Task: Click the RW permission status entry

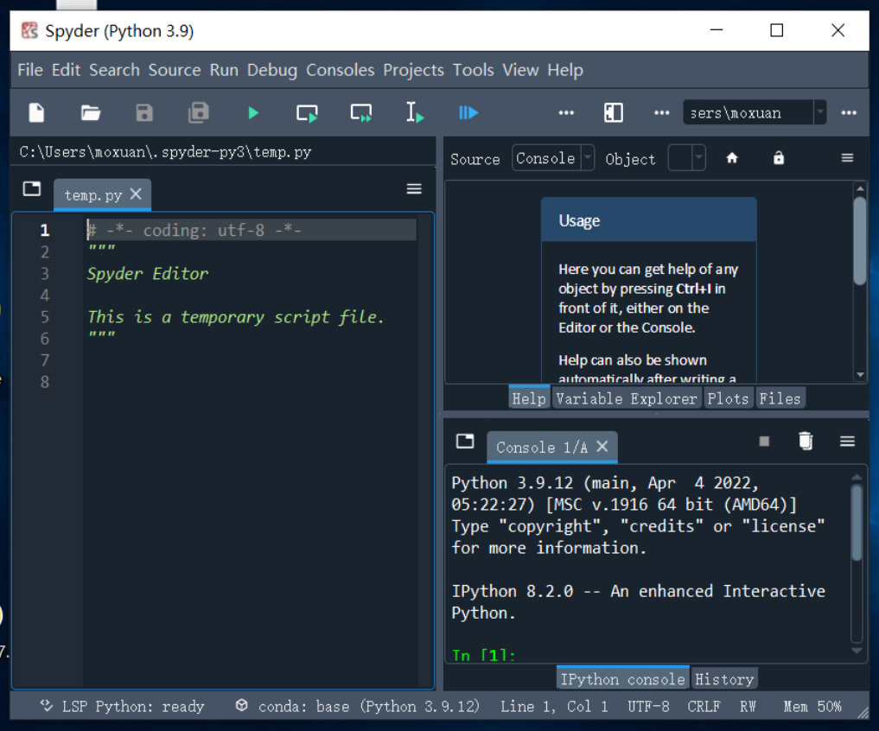Action: (x=748, y=706)
